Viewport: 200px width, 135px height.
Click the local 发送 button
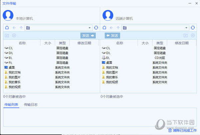pos(88,36)
